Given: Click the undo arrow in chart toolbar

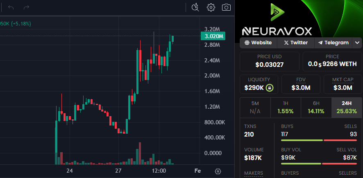Looking at the screenshot, I should click(11, 7).
